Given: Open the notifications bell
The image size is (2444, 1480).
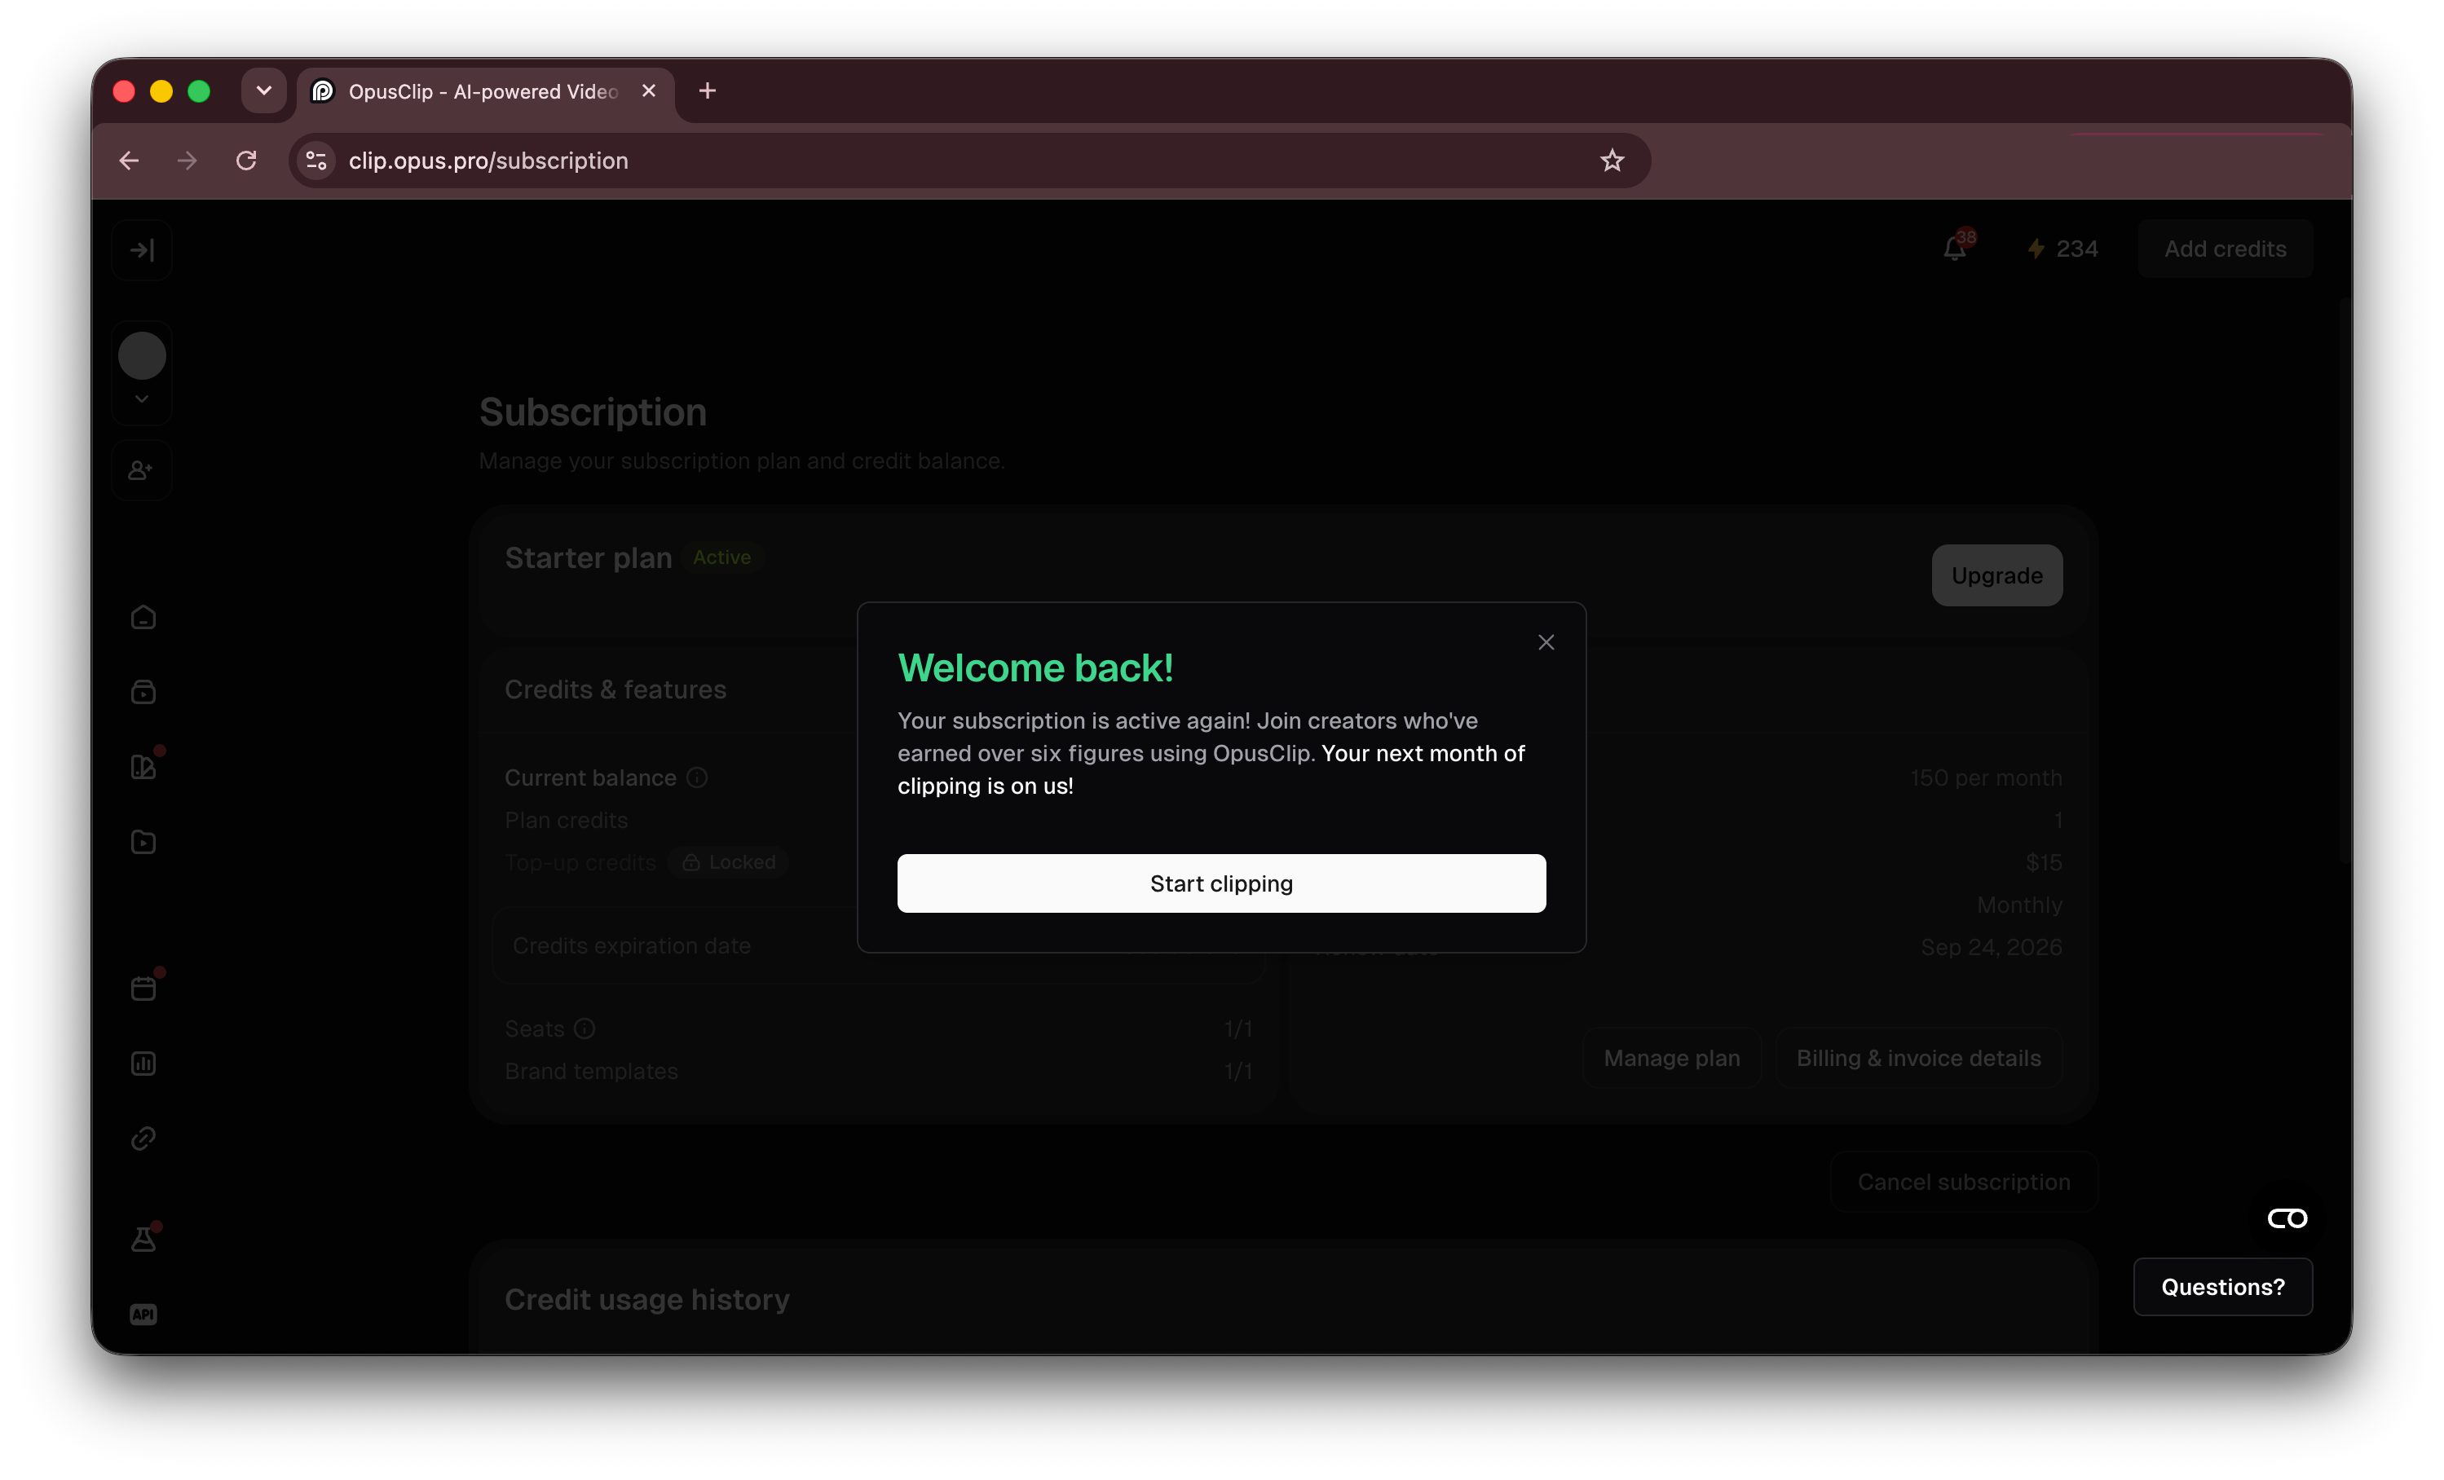Looking at the screenshot, I should tap(1955, 248).
